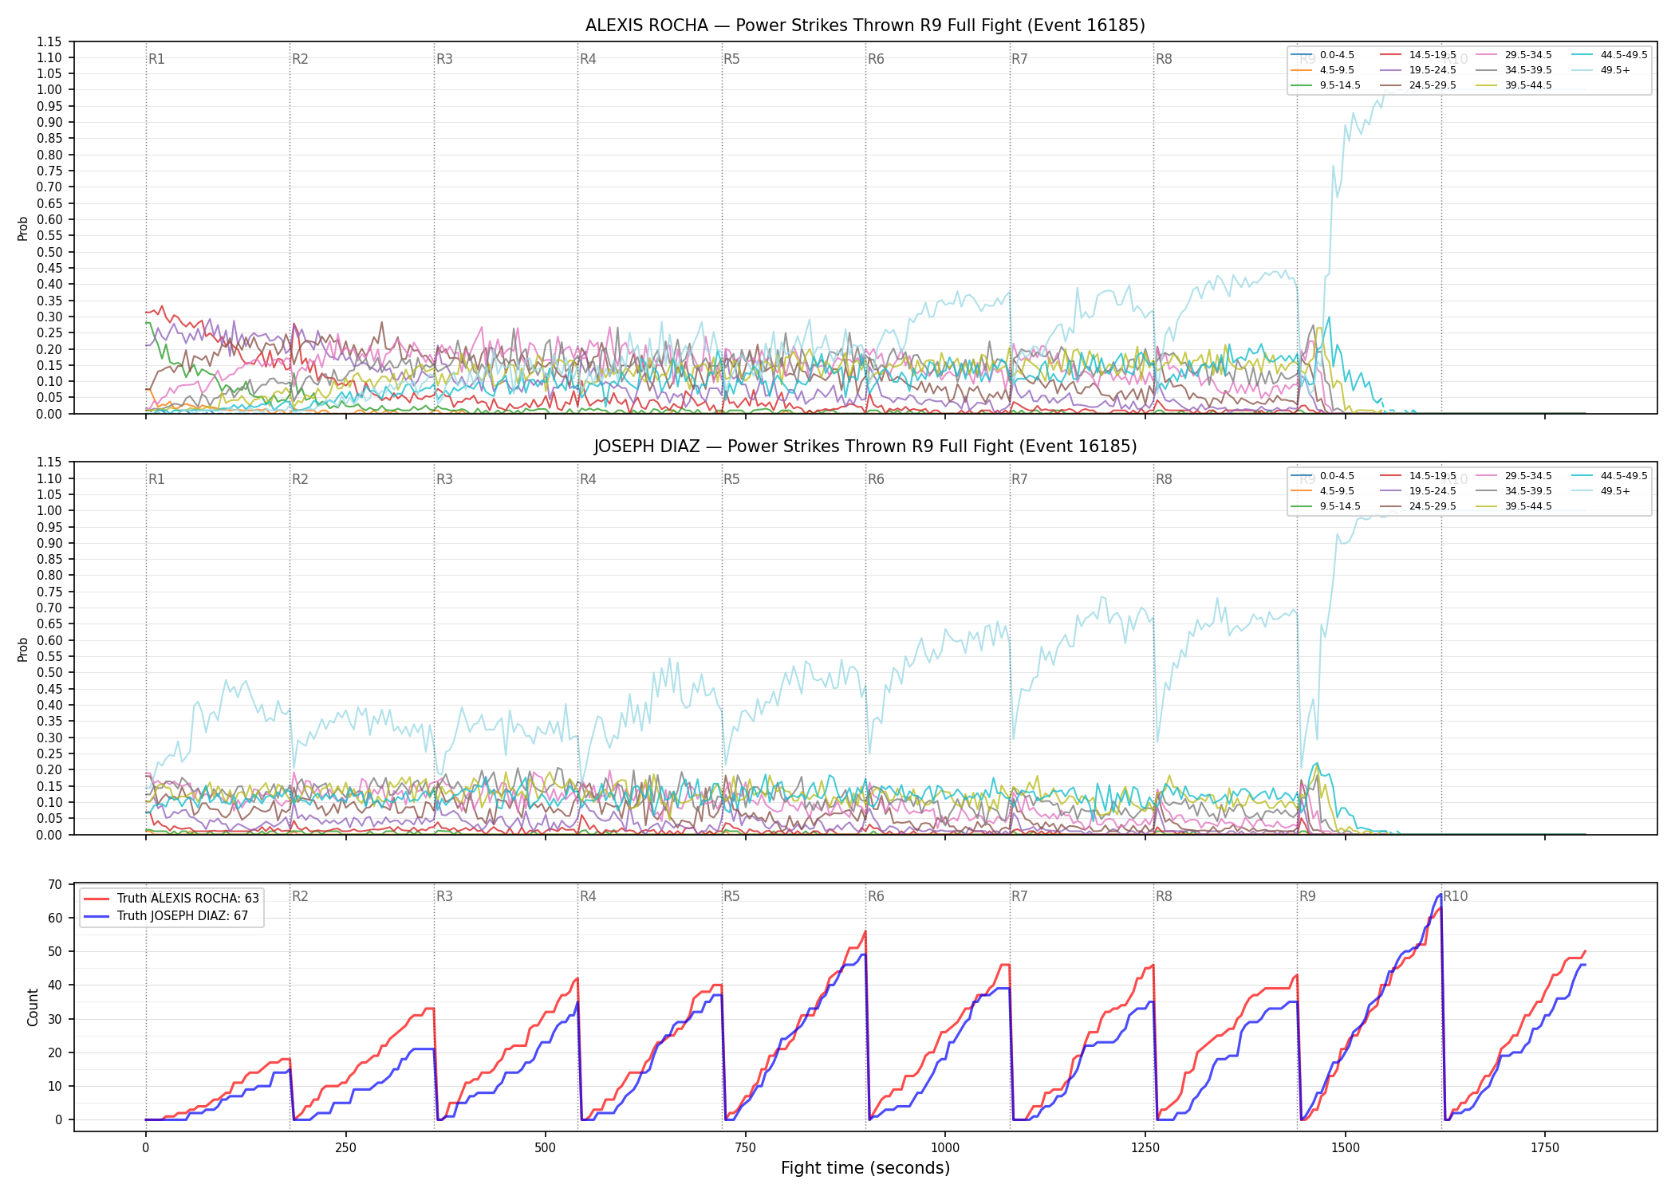Click the R1 round marker in Joseph Diaz chart
Viewport: 1675px width, 1196px height.
(156, 479)
